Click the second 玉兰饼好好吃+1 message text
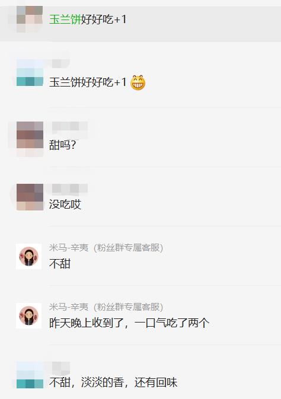The height and width of the screenshot is (399, 281). point(88,82)
